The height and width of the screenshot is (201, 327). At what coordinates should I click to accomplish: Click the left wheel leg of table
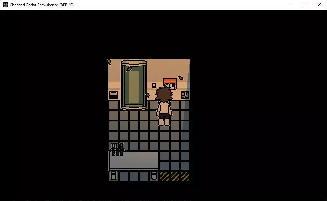pyautogui.click(x=113, y=176)
